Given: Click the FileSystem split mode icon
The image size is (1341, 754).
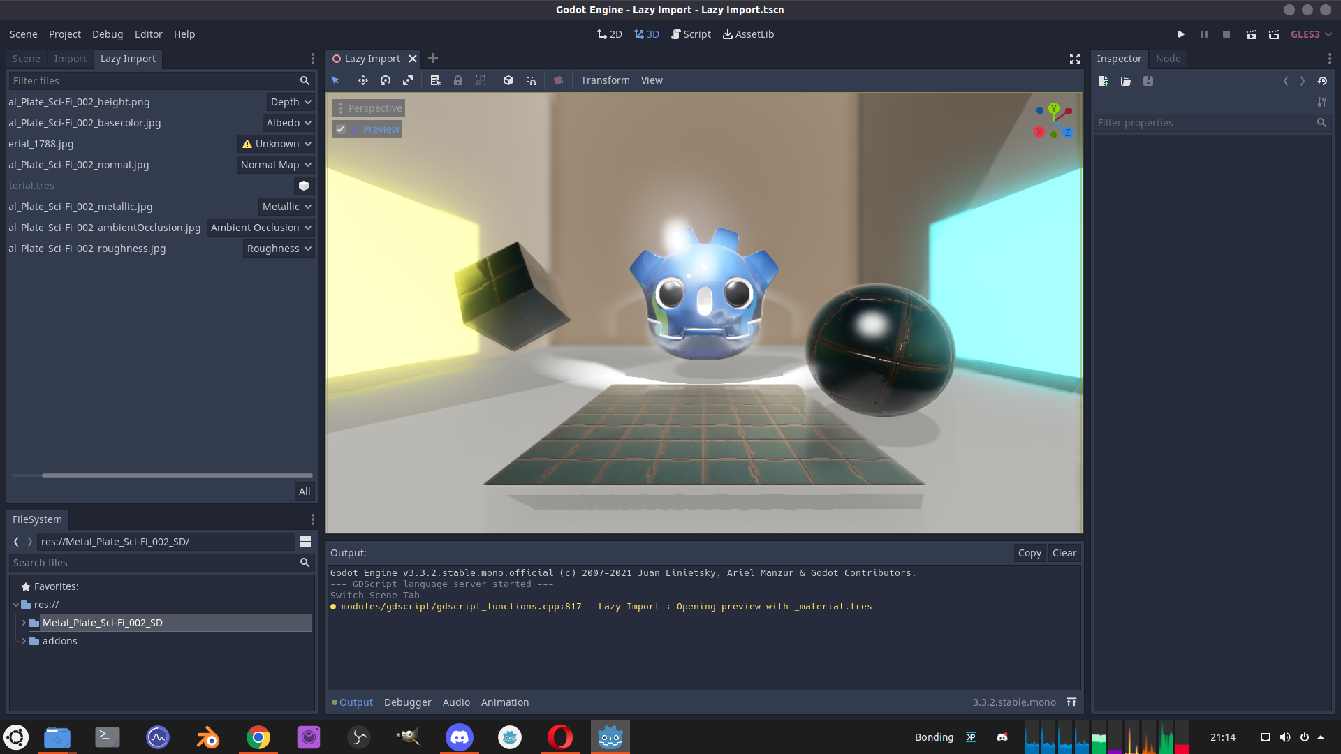Looking at the screenshot, I should click(x=305, y=542).
